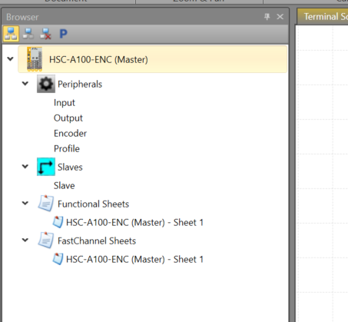Pin the Browser panel

coord(267,17)
